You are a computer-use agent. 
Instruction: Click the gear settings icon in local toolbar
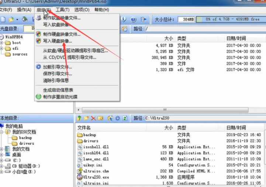tap(117, 118)
